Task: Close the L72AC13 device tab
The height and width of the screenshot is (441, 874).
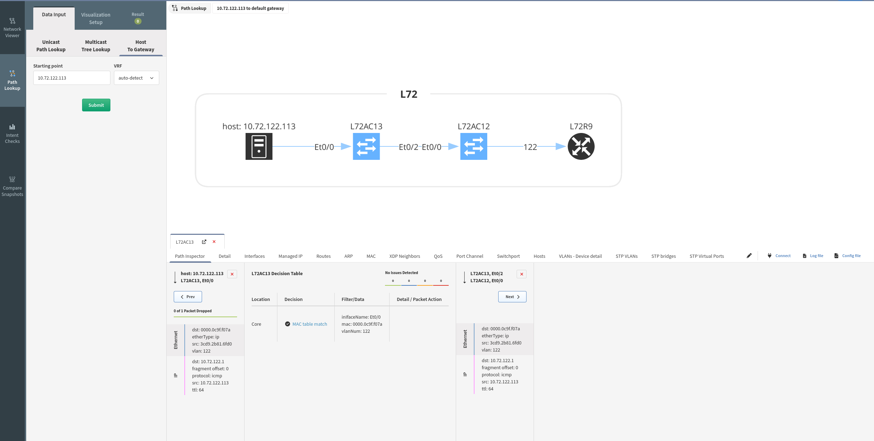Action: [x=214, y=242]
